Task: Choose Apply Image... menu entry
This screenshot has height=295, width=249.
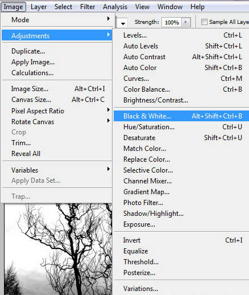Action: point(57,62)
